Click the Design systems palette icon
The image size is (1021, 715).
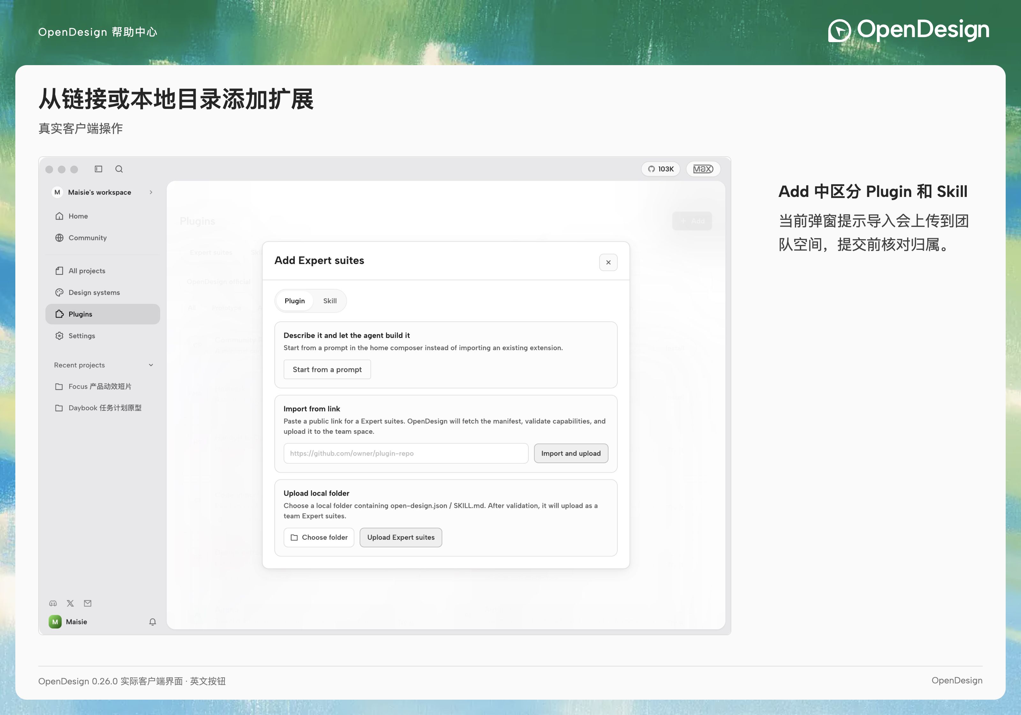[59, 293]
